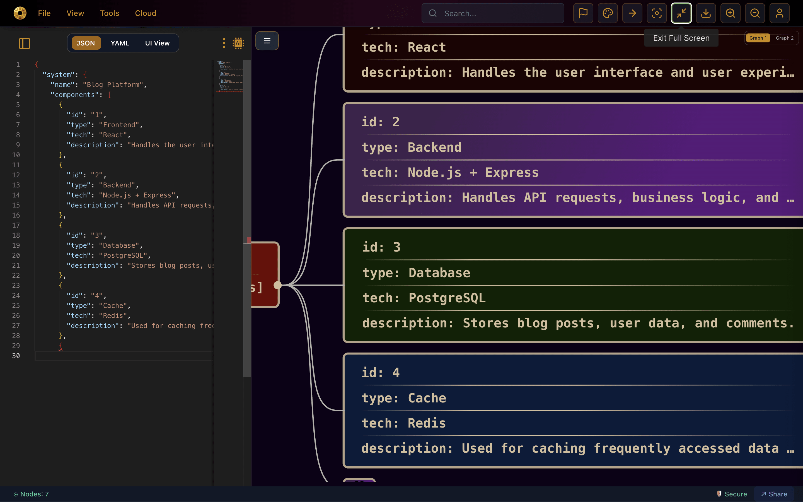Click the Share link in status bar

[x=774, y=494]
